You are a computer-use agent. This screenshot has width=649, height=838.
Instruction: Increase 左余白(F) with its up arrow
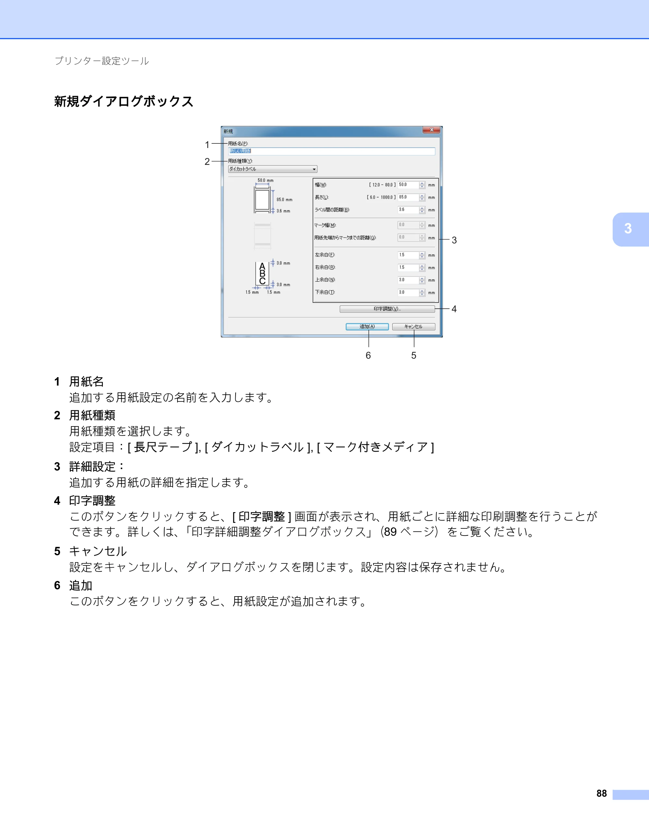(x=422, y=253)
